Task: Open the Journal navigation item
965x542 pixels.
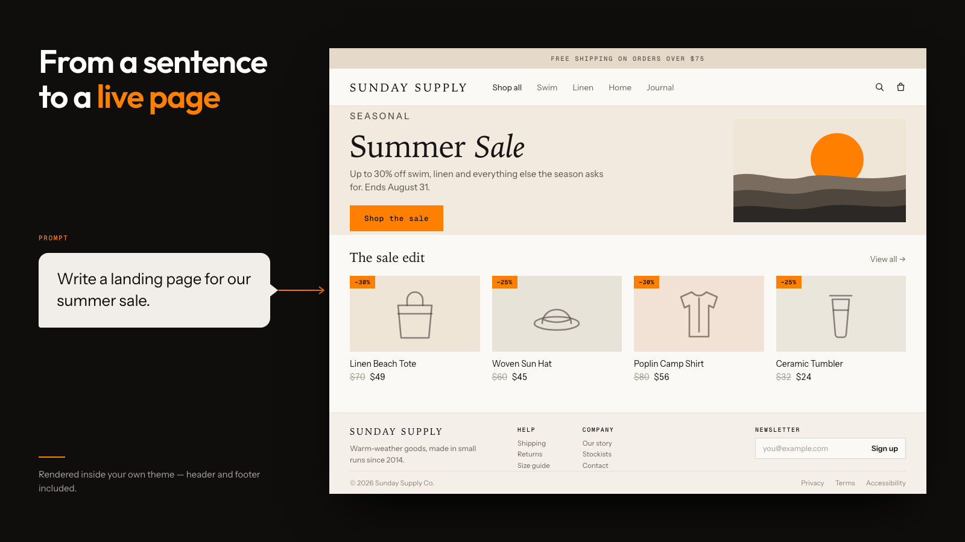Action: [660, 87]
